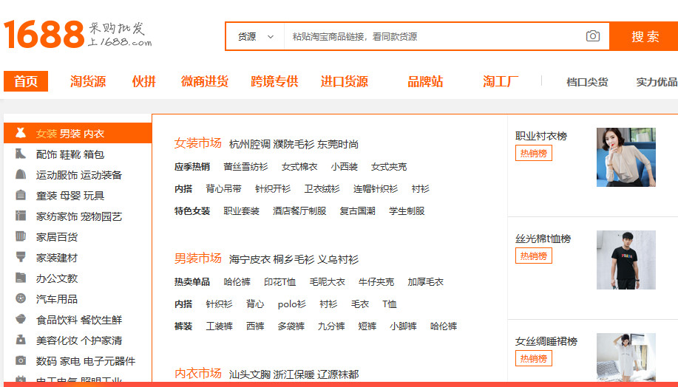Viewport: 678px width, 387px height.
Task: Click the 女式棉衣 link
Action: 299,167
